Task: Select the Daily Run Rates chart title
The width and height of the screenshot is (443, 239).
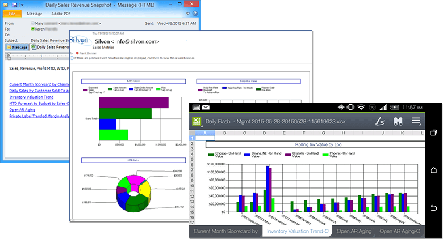Action: pyautogui.click(x=248, y=81)
